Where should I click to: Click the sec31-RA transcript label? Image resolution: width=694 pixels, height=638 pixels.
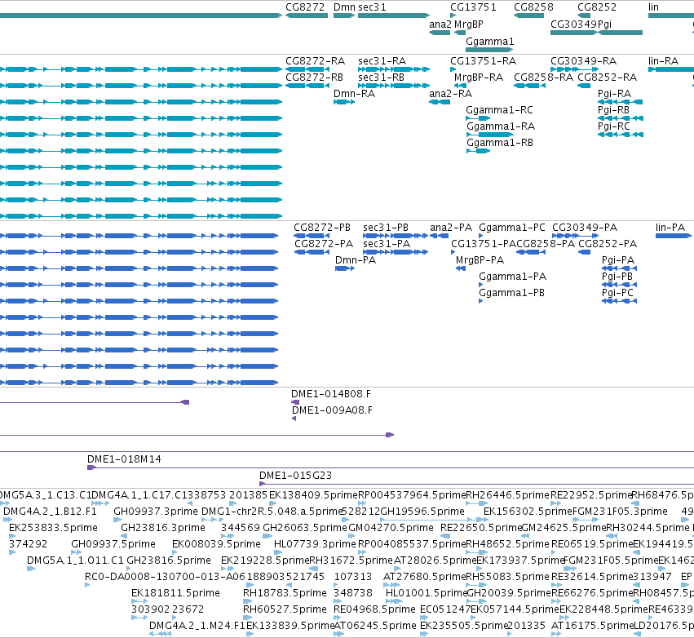382,60
